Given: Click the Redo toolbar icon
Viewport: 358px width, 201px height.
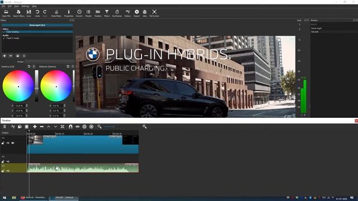Looking at the screenshot, I should [45, 13].
